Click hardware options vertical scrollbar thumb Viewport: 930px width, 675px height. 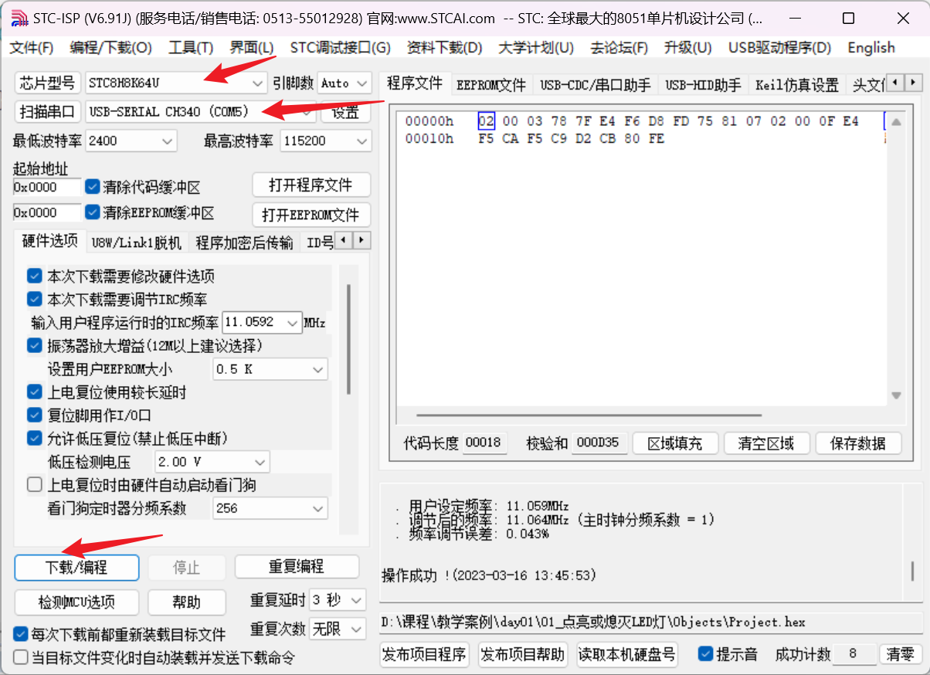pos(348,339)
